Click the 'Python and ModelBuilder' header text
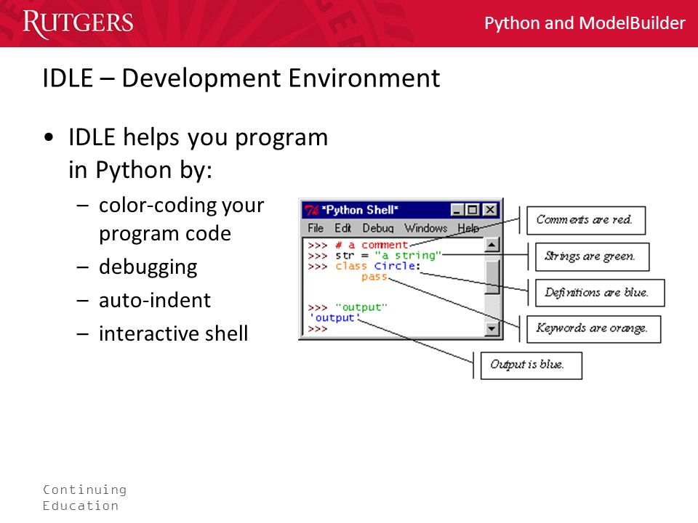Screen dimensions: 698x523 [585, 23]
